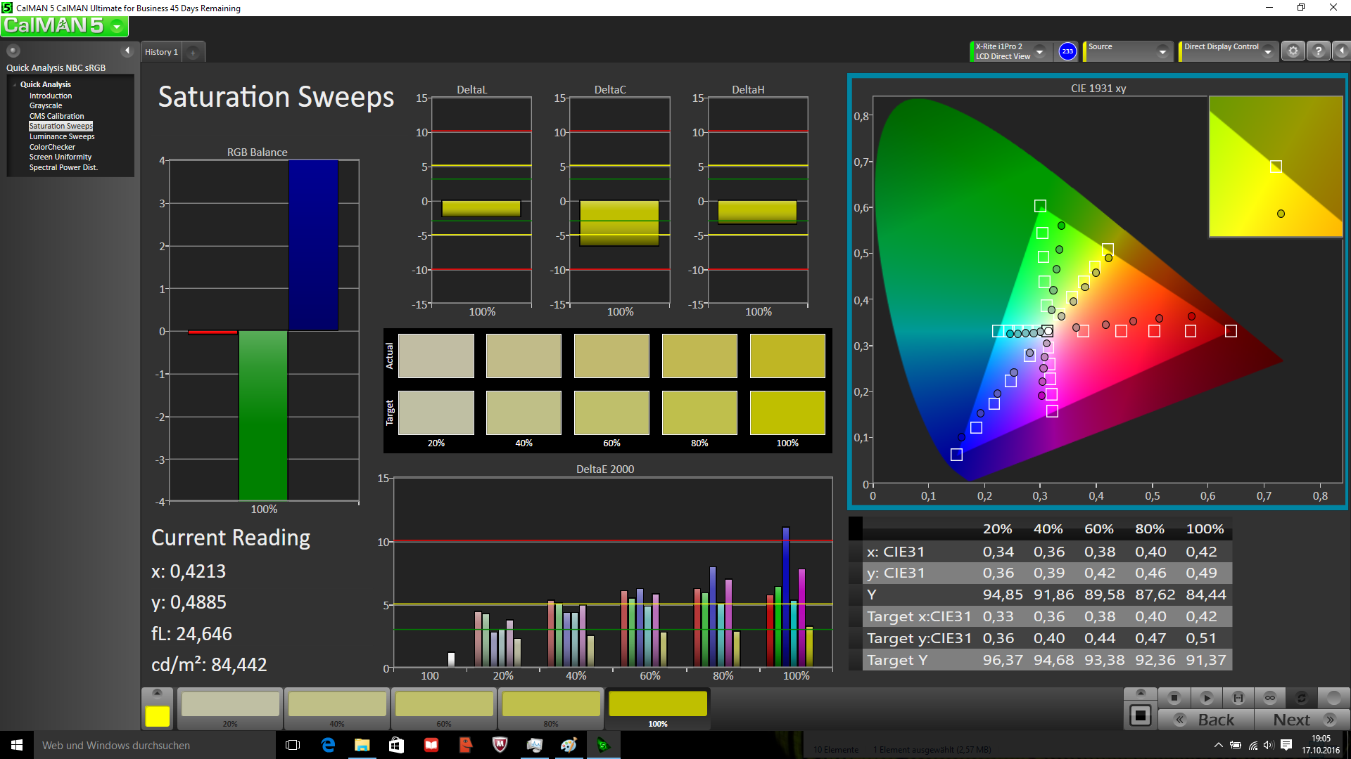Expand the Direct Display Control dropdown
Viewport: 1351px width, 759px height.
coord(1267,51)
